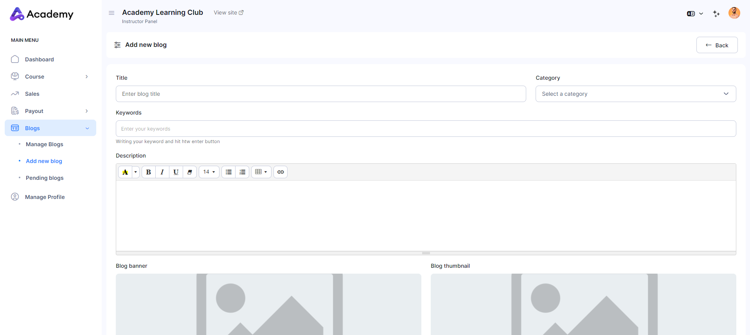750x335 pixels.
Task: Open the font size 14 dropdown
Action: pyautogui.click(x=209, y=172)
